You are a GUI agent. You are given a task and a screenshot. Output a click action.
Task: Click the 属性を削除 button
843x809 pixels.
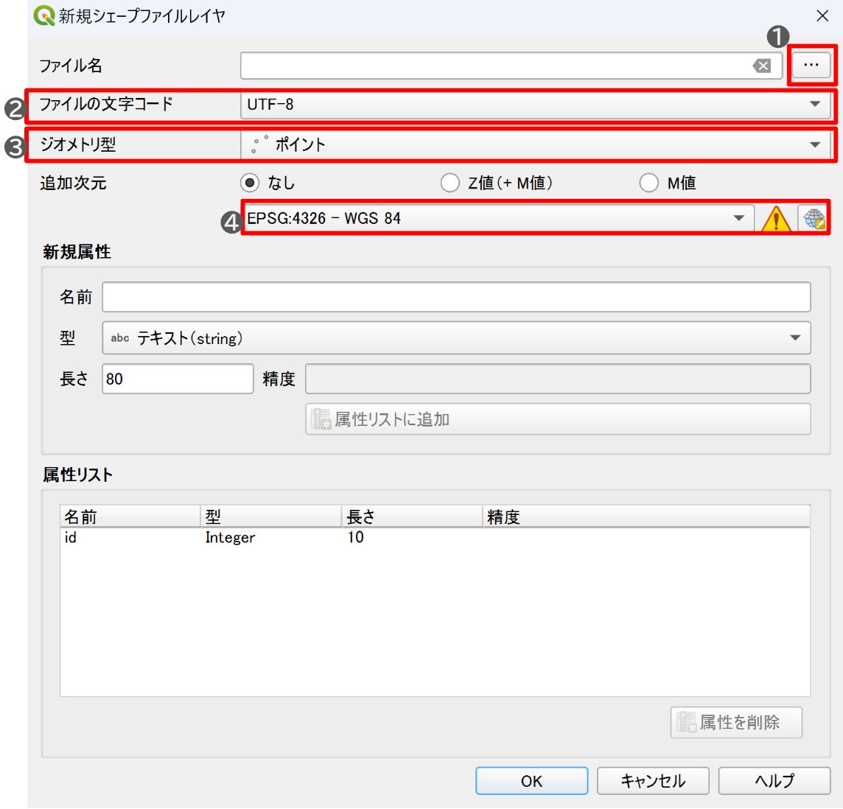(736, 723)
